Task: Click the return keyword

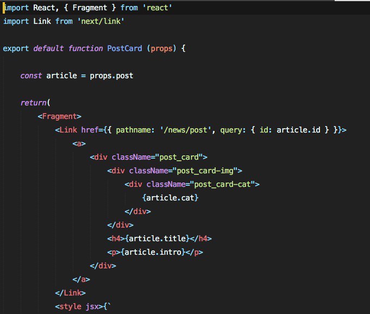Action: tap(33, 103)
